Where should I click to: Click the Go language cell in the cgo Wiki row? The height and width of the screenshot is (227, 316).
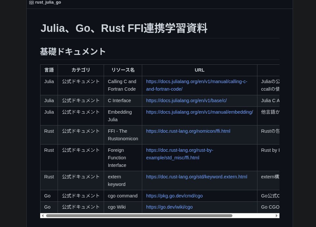[x=49, y=207]
